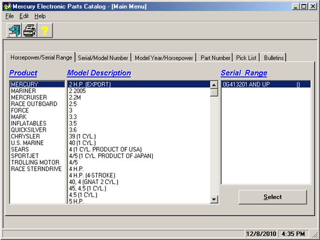The height and width of the screenshot is (240, 320).
Task: Click the Model Description column heading
Action: coord(99,73)
